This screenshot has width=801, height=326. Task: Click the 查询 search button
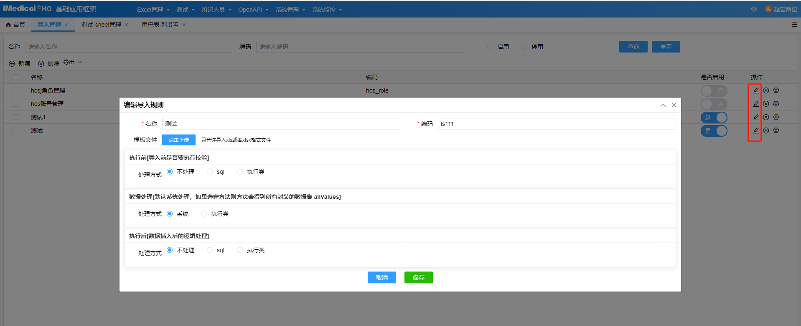pyautogui.click(x=633, y=47)
